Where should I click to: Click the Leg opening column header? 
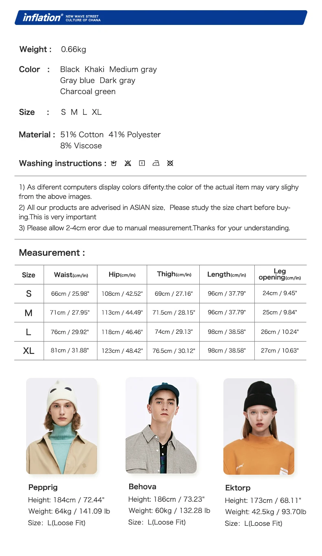pyautogui.click(x=280, y=275)
